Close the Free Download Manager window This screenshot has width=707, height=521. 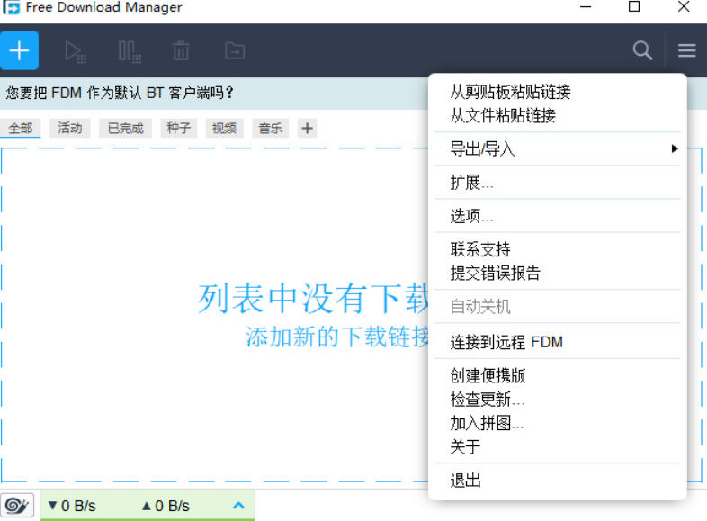click(684, 7)
